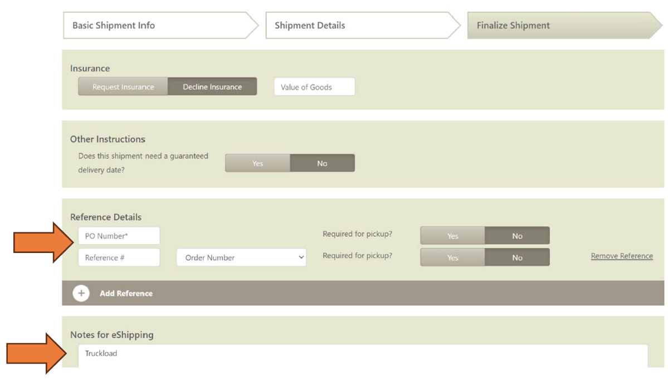Mark PO Number as required for pickup: No
The height and width of the screenshot is (382, 668).
[x=517, y=236]
